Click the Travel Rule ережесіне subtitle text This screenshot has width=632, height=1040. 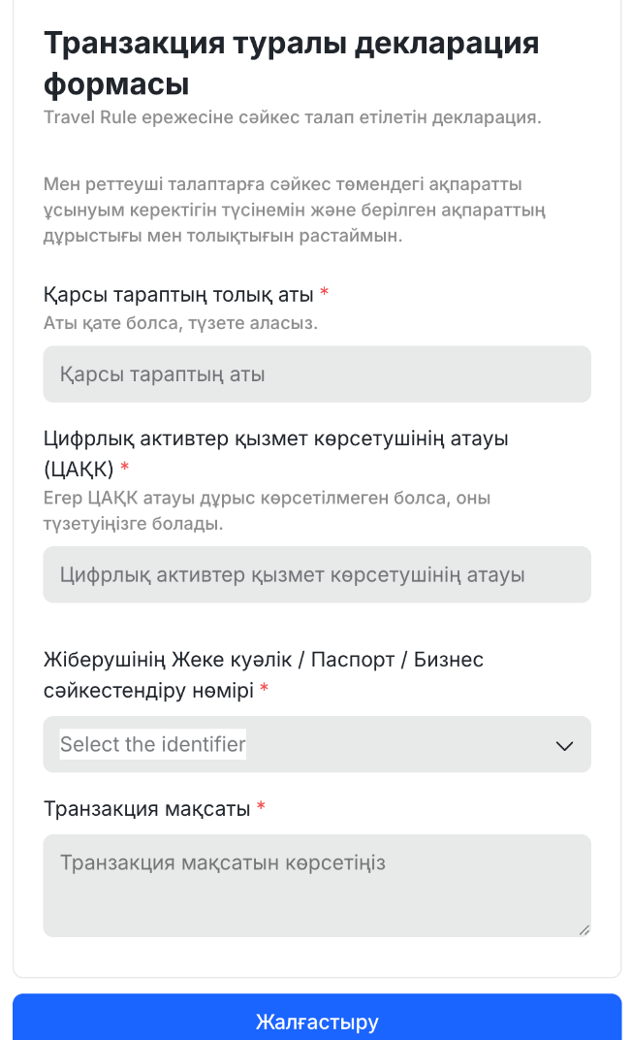tap(292, 118)
